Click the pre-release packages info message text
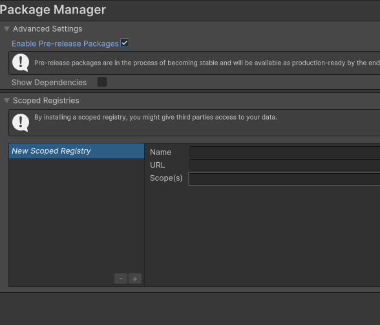This screenshot has width=380, height=325. tap(207, 63)
